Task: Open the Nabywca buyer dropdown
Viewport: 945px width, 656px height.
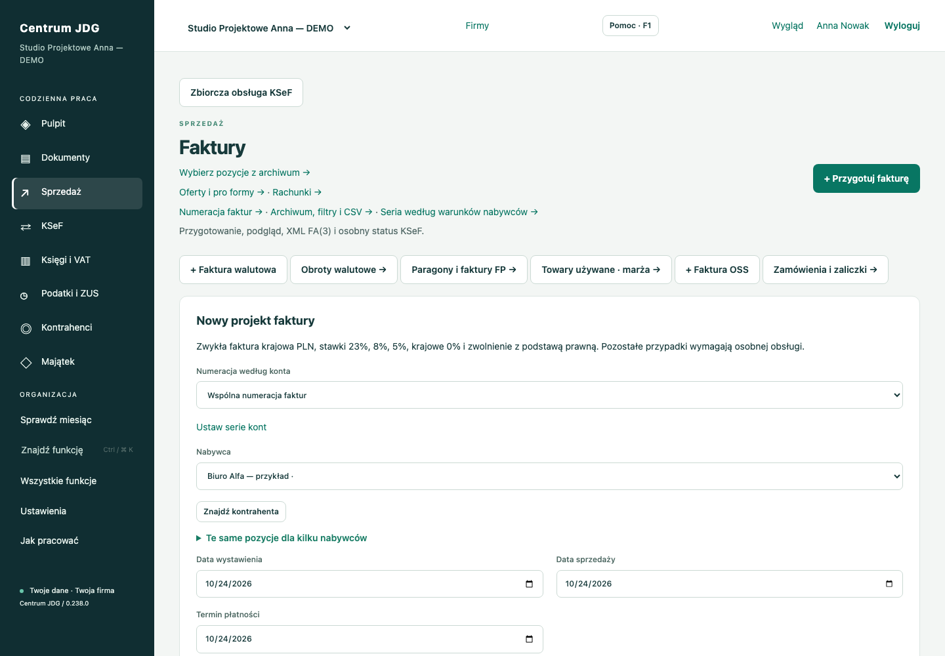Action: point(549,476)
